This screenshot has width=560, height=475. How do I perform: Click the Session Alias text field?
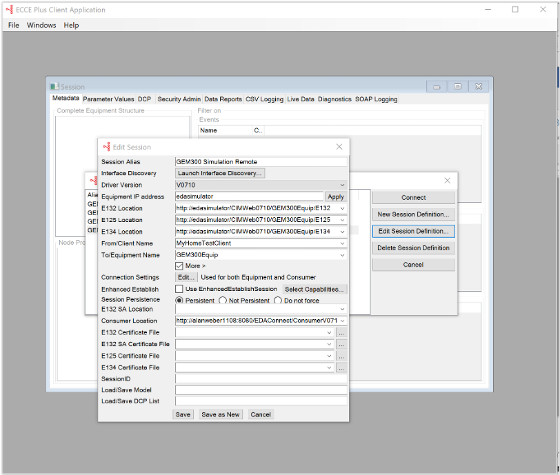click(x=261, y=162)
